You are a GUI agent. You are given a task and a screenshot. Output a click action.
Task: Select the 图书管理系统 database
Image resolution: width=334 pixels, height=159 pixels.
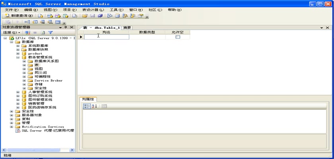pos(40,100)
